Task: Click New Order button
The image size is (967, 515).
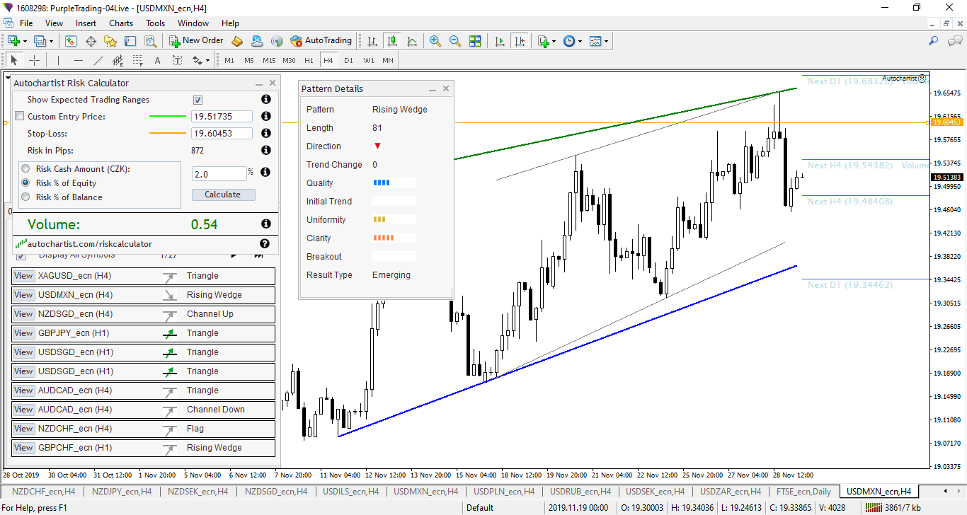Action: point(196,41)
